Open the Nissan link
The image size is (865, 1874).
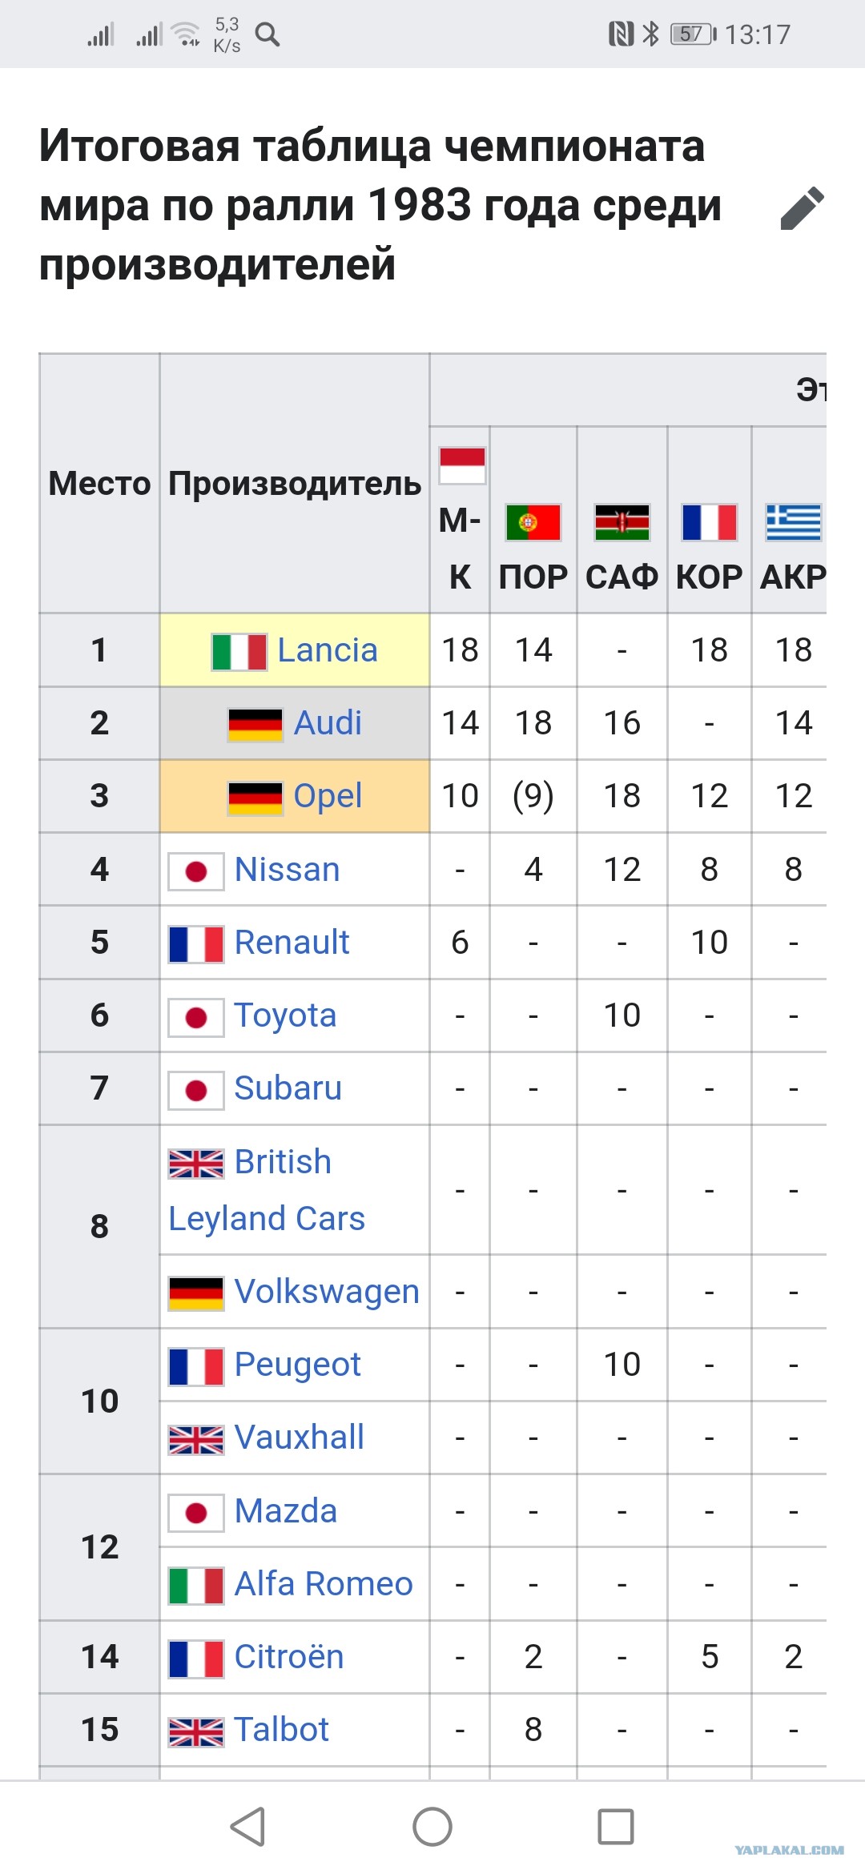(287, 870)
